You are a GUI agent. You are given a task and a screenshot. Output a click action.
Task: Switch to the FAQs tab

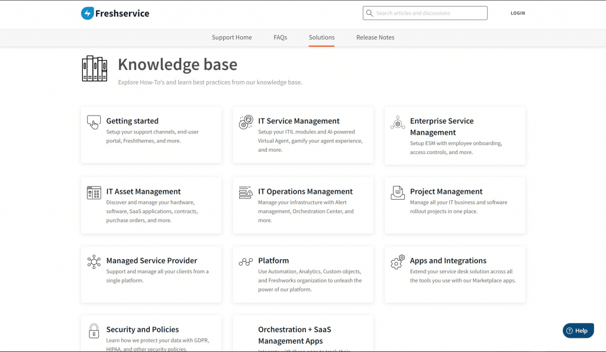tap(280, 37)
